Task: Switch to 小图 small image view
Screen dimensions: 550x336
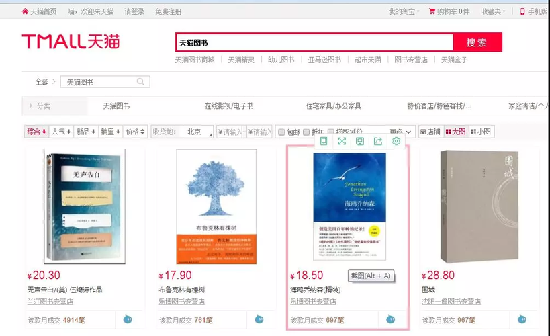Action: pos(482,132)
